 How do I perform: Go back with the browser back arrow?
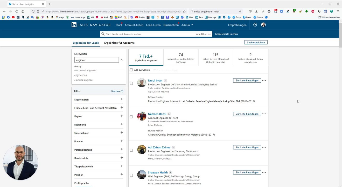point(4,11)
